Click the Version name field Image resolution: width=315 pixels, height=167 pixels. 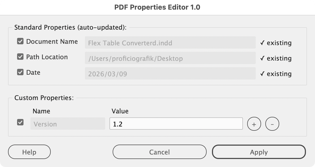pyautogui.click(x=68, y=124)
